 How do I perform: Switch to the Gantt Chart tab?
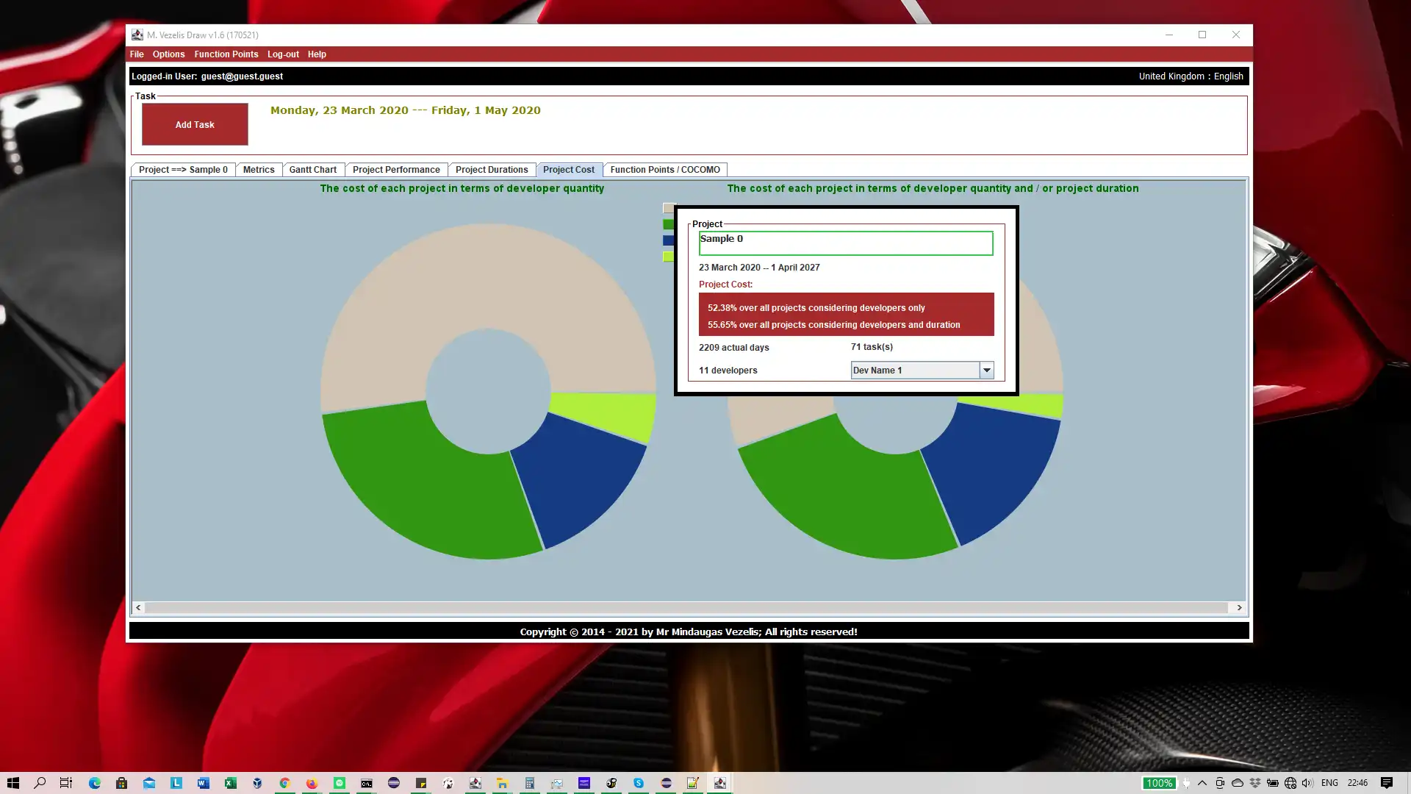click(x=312, y=170)
